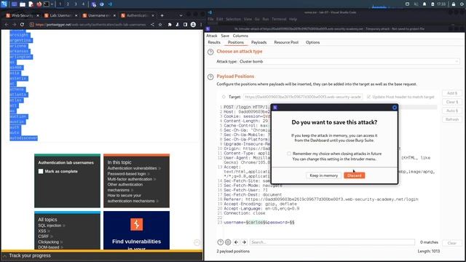
Task: Open browser extensions puzzle icon
Action: click(170, 25)
